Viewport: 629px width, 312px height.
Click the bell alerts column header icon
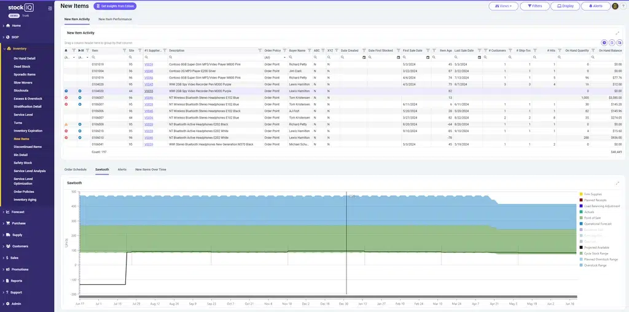(66, 50)
